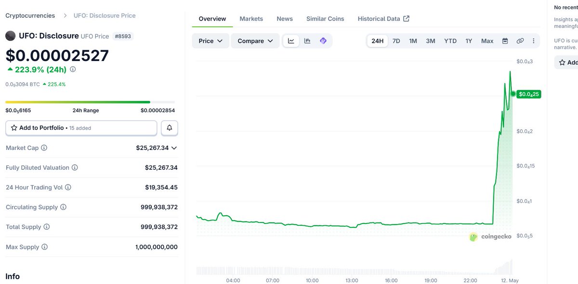578x284 pixels.
Task: Switch to candlestick chart icon
Action: point(307,41)
